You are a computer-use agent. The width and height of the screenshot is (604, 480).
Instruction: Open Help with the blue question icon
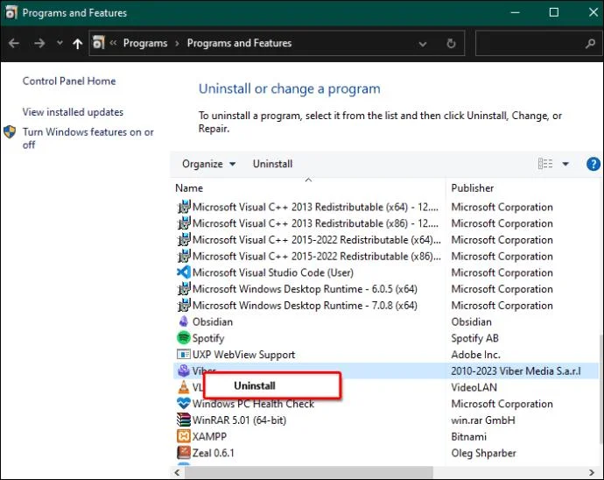tap(593, 164)
